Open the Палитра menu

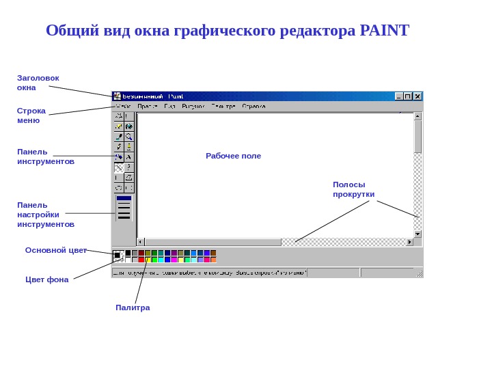point(223,106)
